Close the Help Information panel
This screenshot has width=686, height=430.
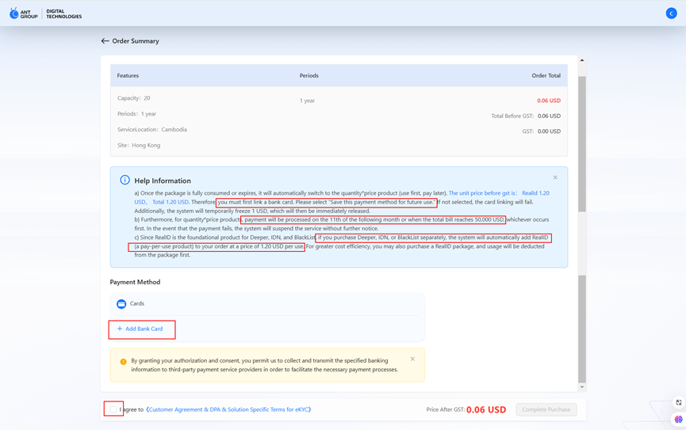click(x=555, y=177)
